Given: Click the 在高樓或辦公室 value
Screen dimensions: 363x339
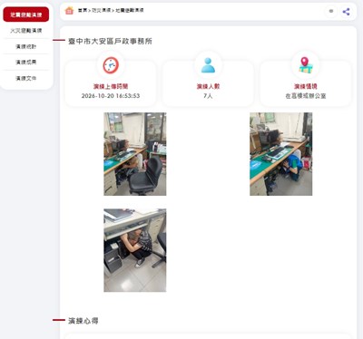Looking at the screenshot, I should [306, 96].
